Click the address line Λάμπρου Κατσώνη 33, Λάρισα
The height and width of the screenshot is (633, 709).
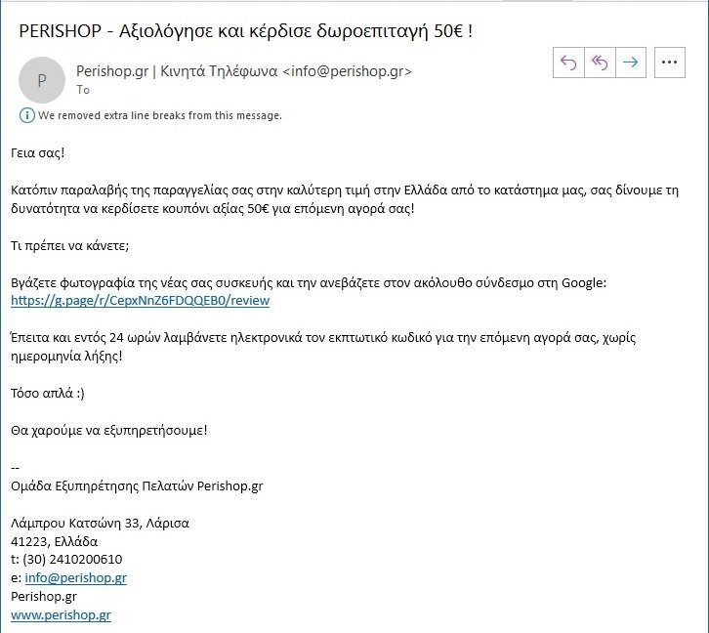click(x=100, y=524)
